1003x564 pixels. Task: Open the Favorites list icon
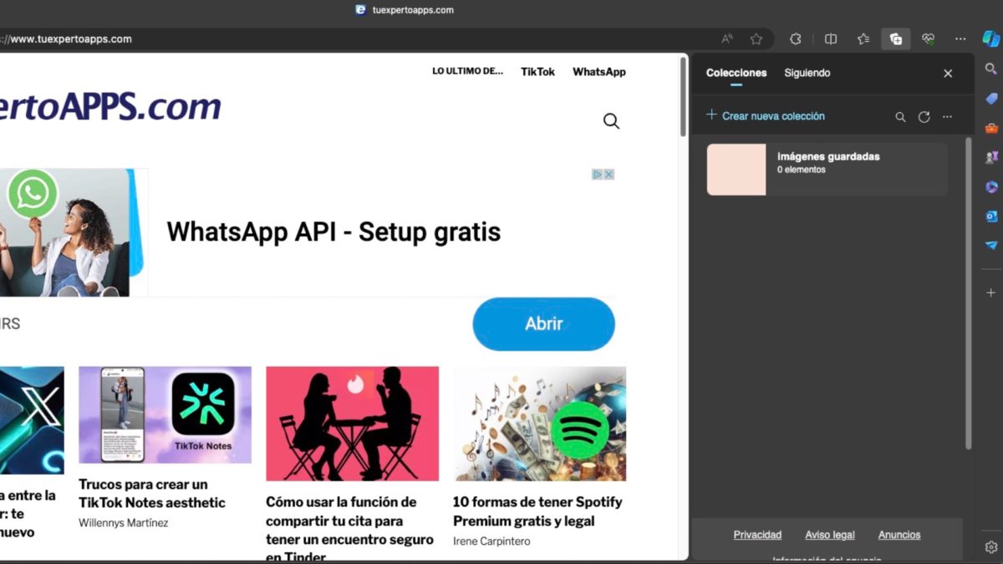[863, 38]
